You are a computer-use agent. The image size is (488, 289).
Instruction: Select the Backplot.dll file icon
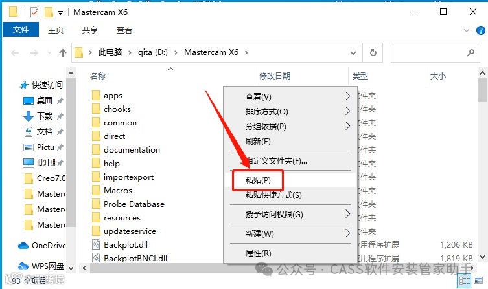click(x=96, y=244)
